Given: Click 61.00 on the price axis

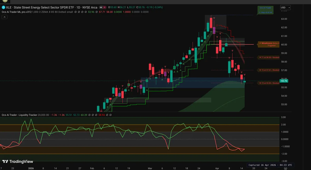Looking at the screenshot, I should 284,36.
